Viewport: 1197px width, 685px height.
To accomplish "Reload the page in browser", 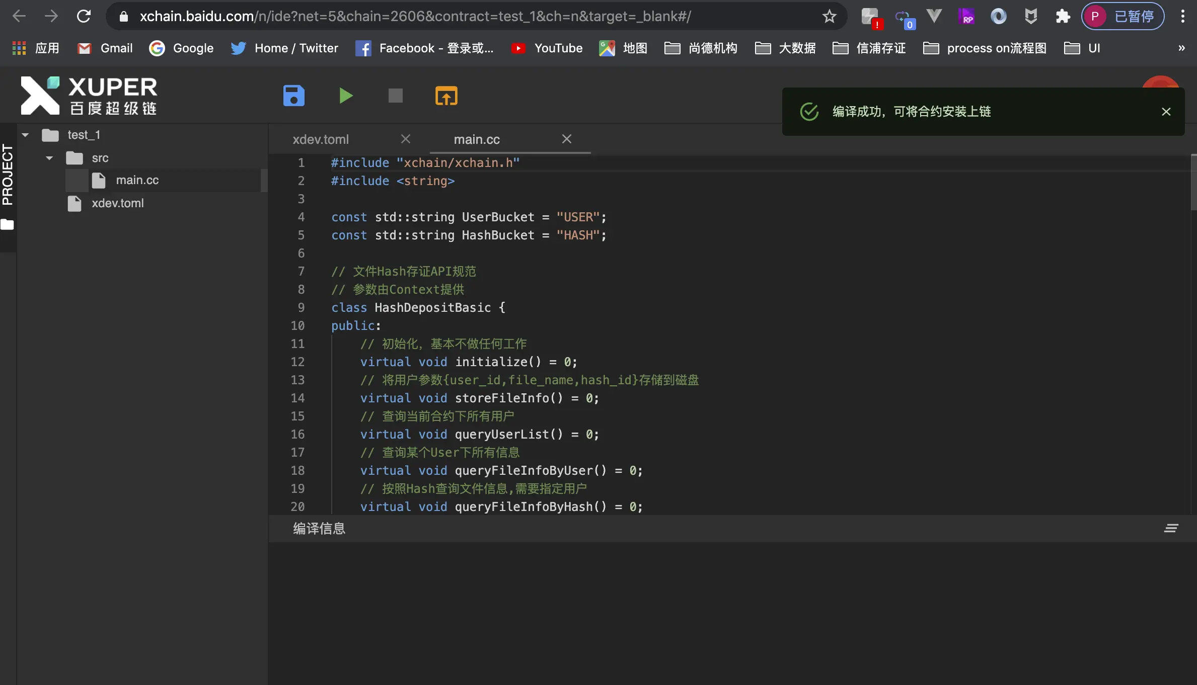I will click(x=84, y=17).
